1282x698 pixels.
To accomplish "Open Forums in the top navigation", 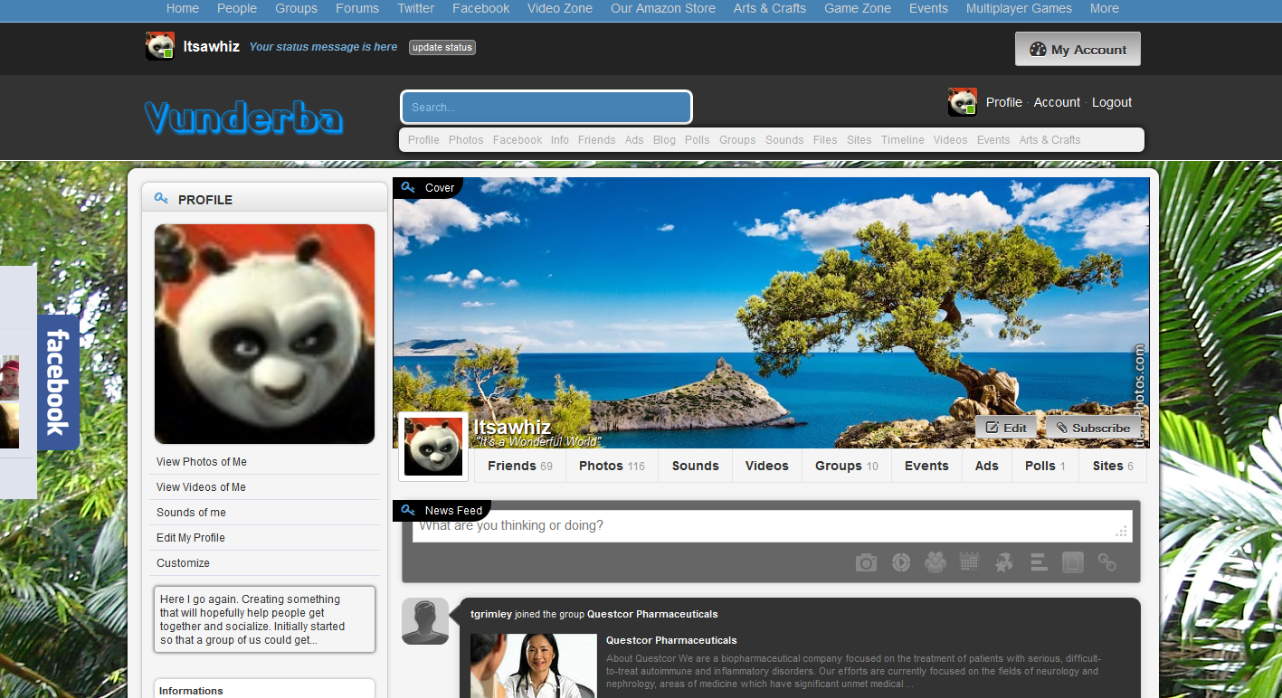I will coord(357,8).
